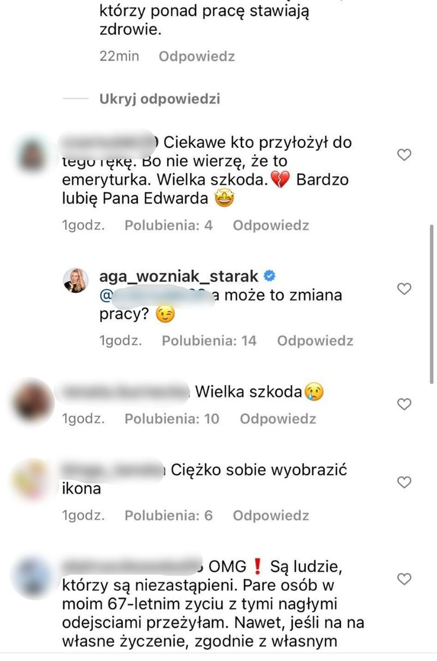The width and height of the screenshot is (437, 661).
Task: Click the vertical scrollbar on the right edge
Action: click(x=431, y=304)
